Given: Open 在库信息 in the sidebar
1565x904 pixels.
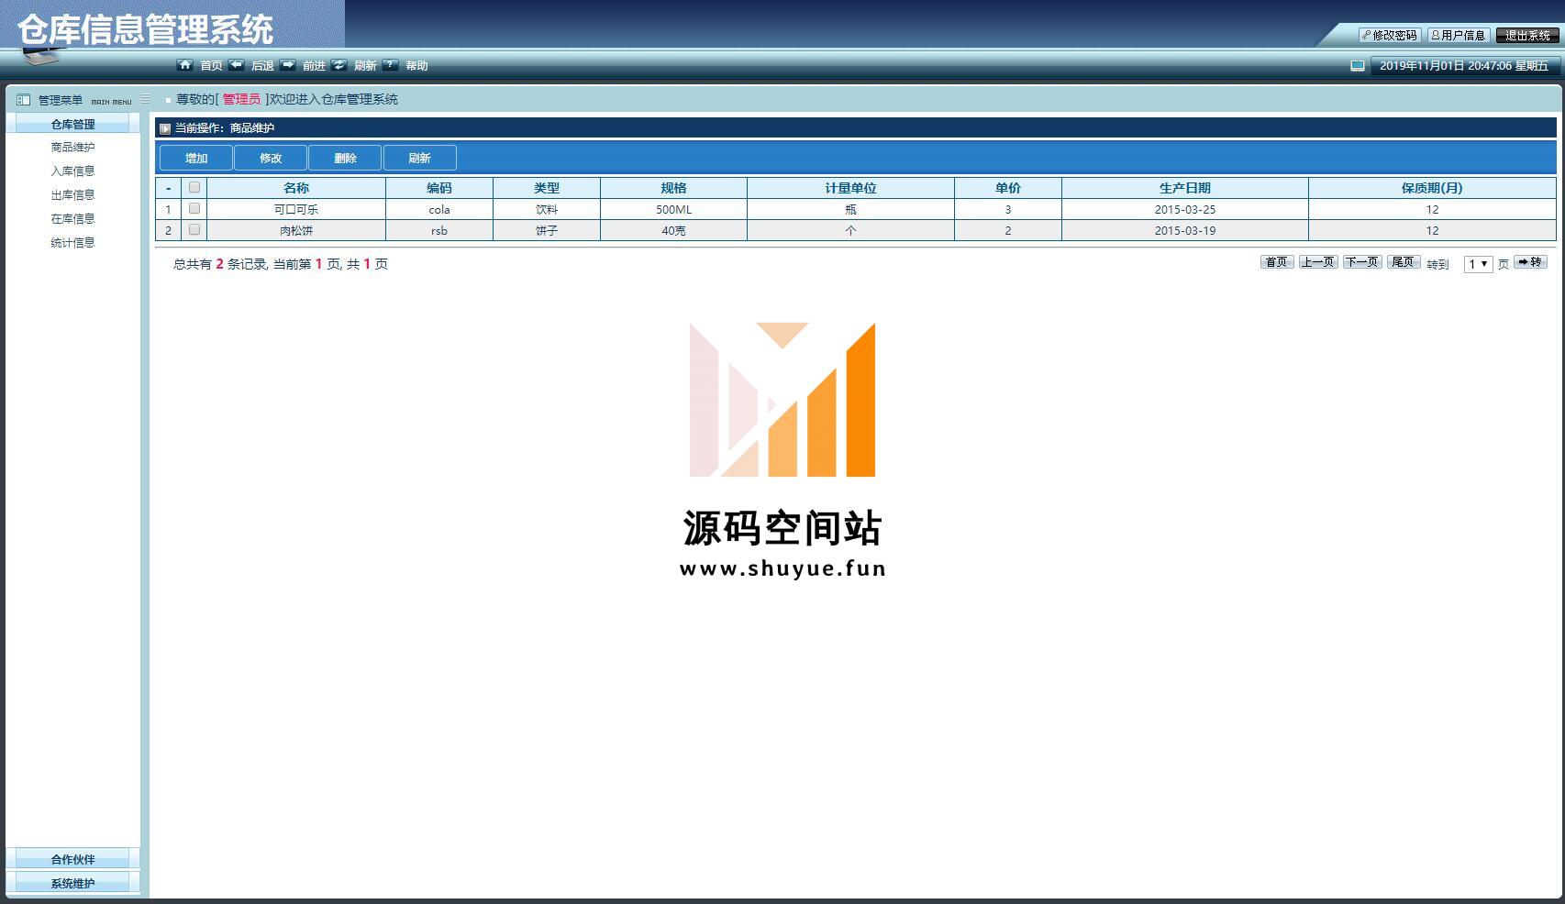Looking at the screenshot, I should tap(73, 219).
